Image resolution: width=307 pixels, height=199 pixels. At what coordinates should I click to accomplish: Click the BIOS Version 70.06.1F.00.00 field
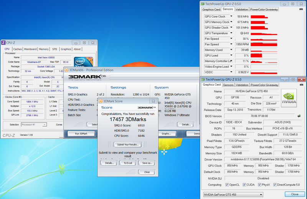coord(259,116)
